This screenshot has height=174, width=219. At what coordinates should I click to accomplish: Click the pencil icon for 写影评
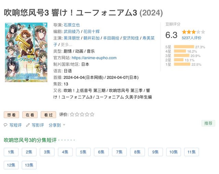click(x=28, y=125)
